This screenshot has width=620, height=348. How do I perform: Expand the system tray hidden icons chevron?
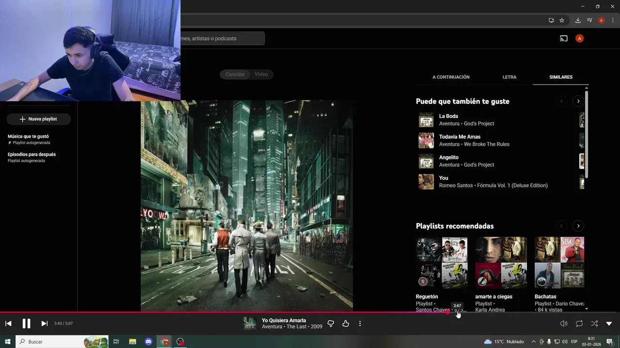pos(534,342)
